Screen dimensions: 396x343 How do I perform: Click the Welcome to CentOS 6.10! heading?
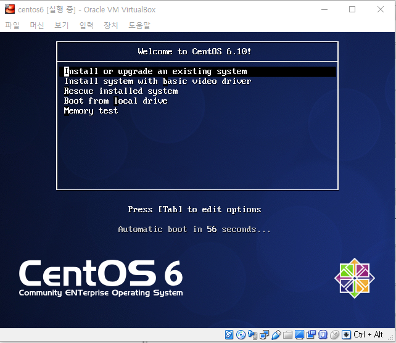coord(194,52)
